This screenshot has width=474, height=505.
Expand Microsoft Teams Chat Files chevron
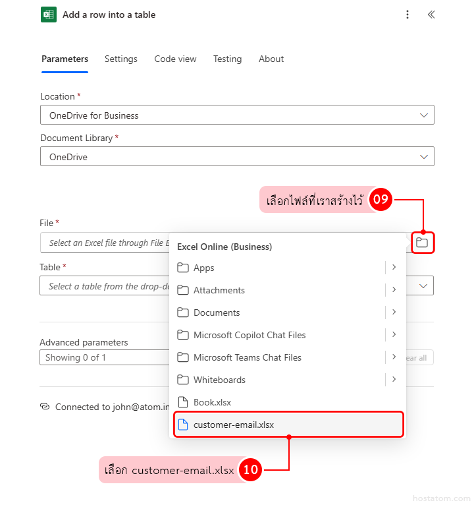point(394,357)
